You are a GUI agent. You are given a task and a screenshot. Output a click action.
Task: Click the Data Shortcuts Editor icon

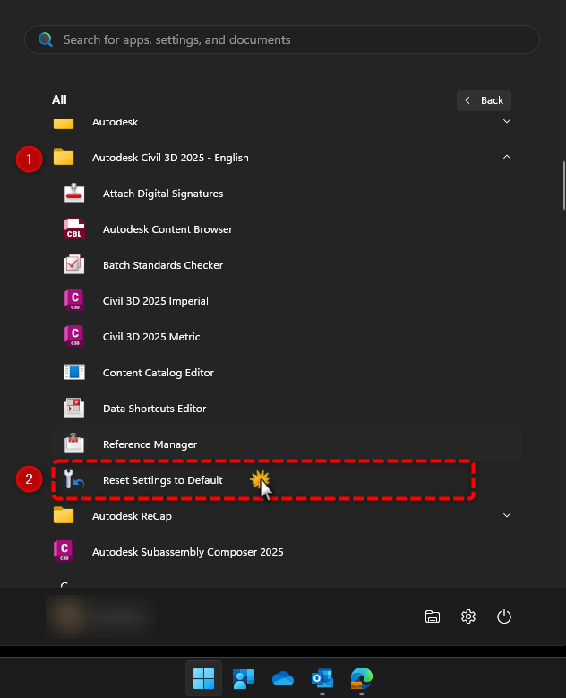coord(74,409)
